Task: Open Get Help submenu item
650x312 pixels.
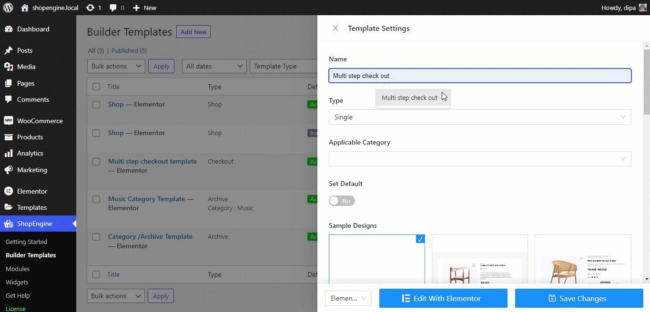Action: (18, 295)
